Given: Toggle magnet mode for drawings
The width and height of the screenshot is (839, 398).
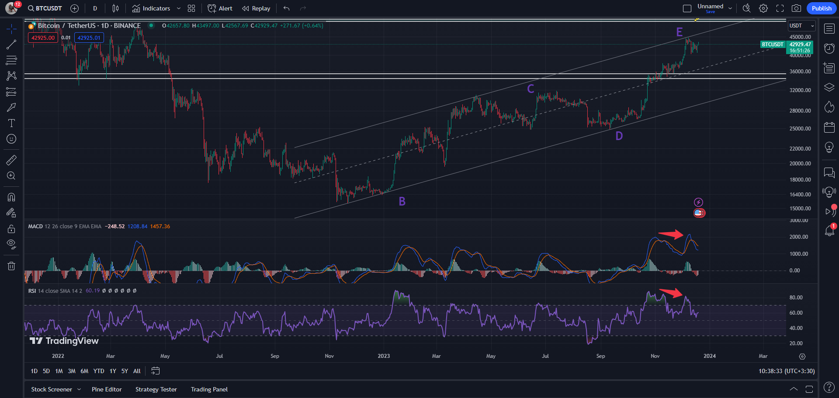Looking at the screenshot, I should pyautogui.click(x=11, y=197).
